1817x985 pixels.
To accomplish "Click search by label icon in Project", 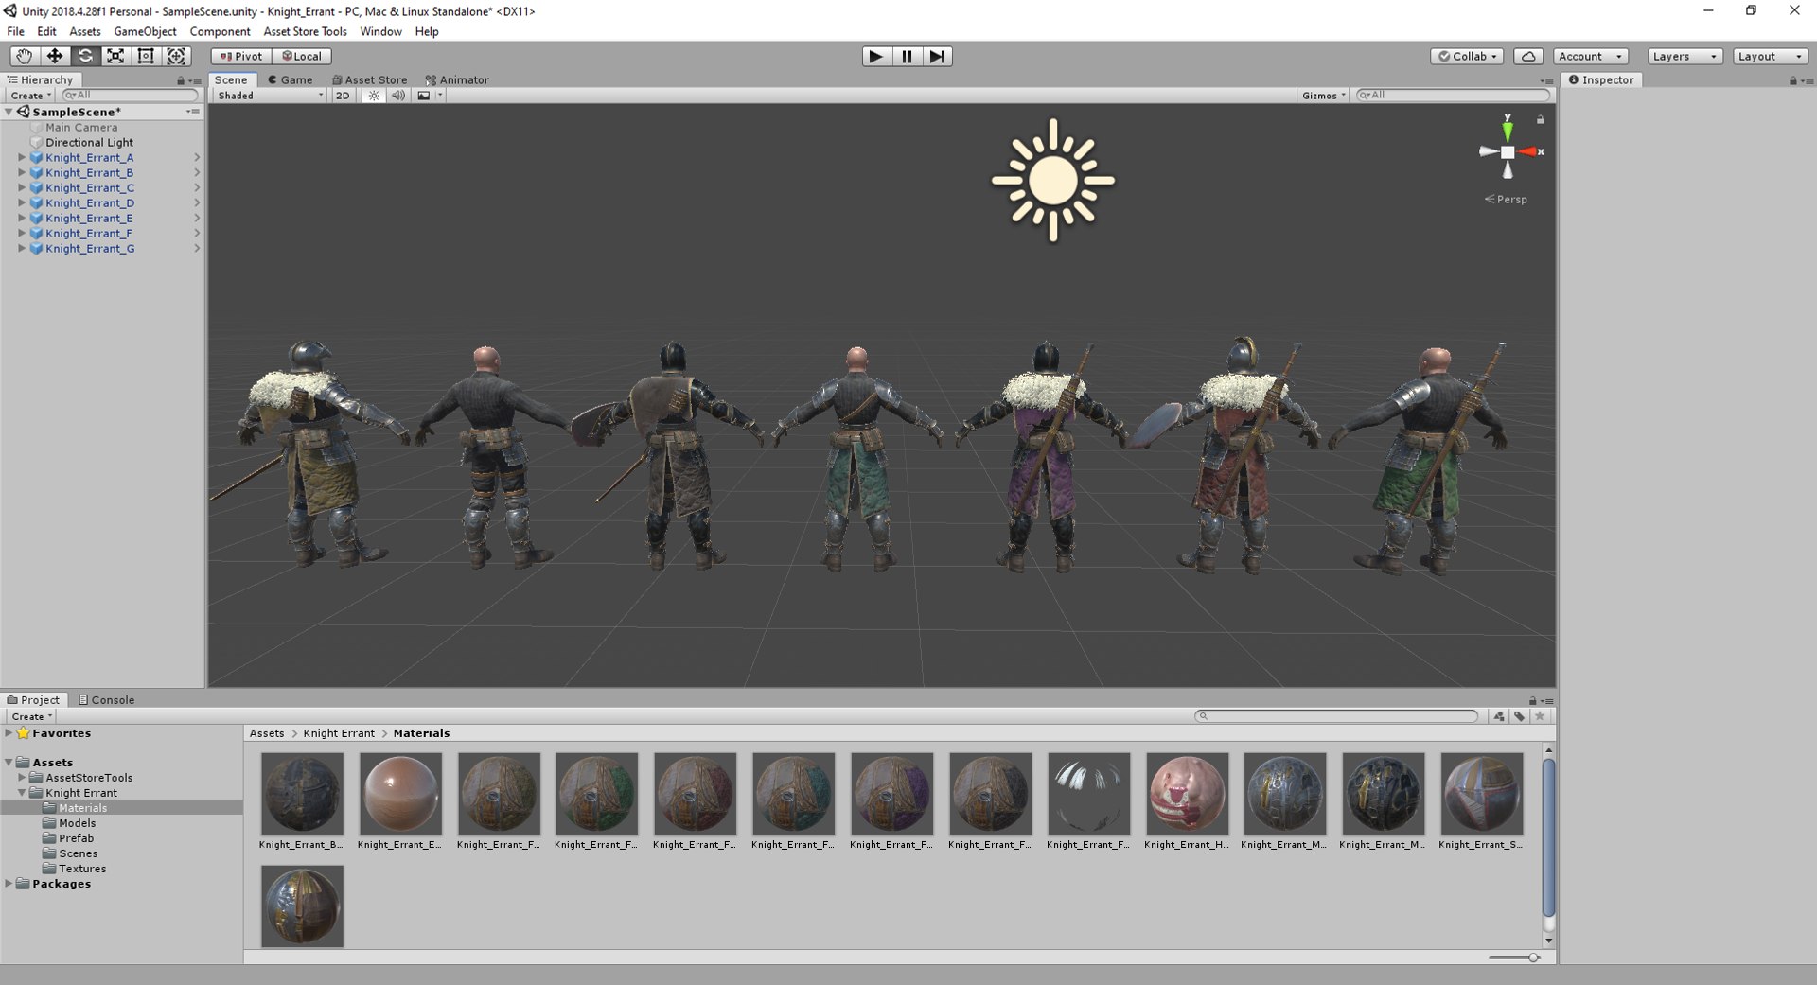I will pos(1519,716).
